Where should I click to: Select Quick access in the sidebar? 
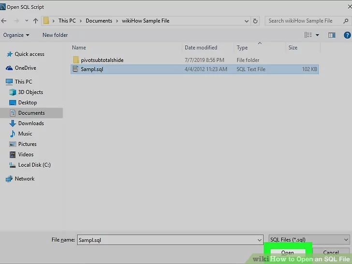29,54
